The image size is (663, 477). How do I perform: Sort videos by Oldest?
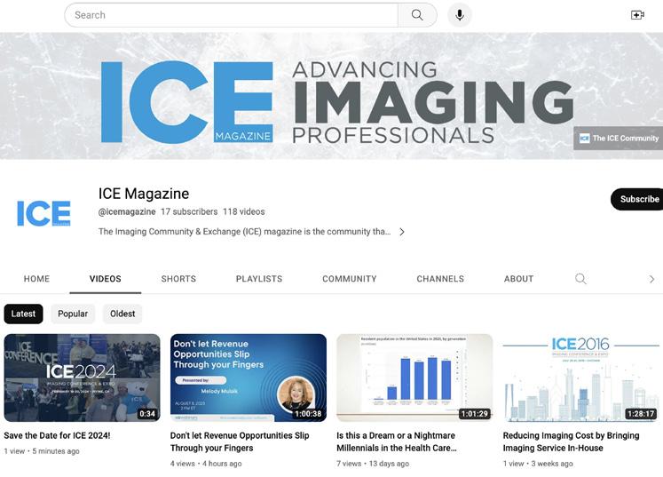[x=122, y=314]
